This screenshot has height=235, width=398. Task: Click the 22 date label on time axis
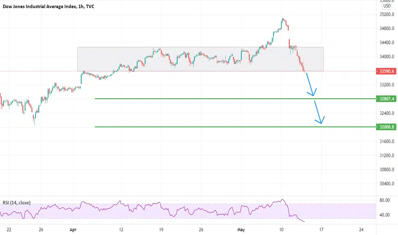point(9,230)
